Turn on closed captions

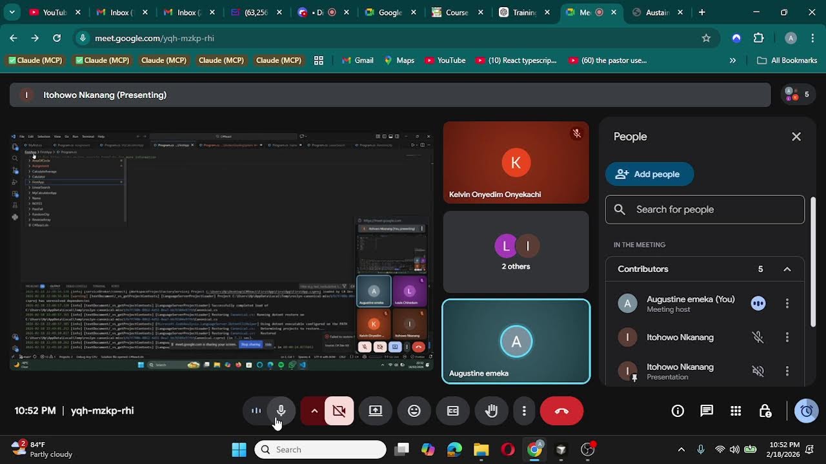point(453,411)
